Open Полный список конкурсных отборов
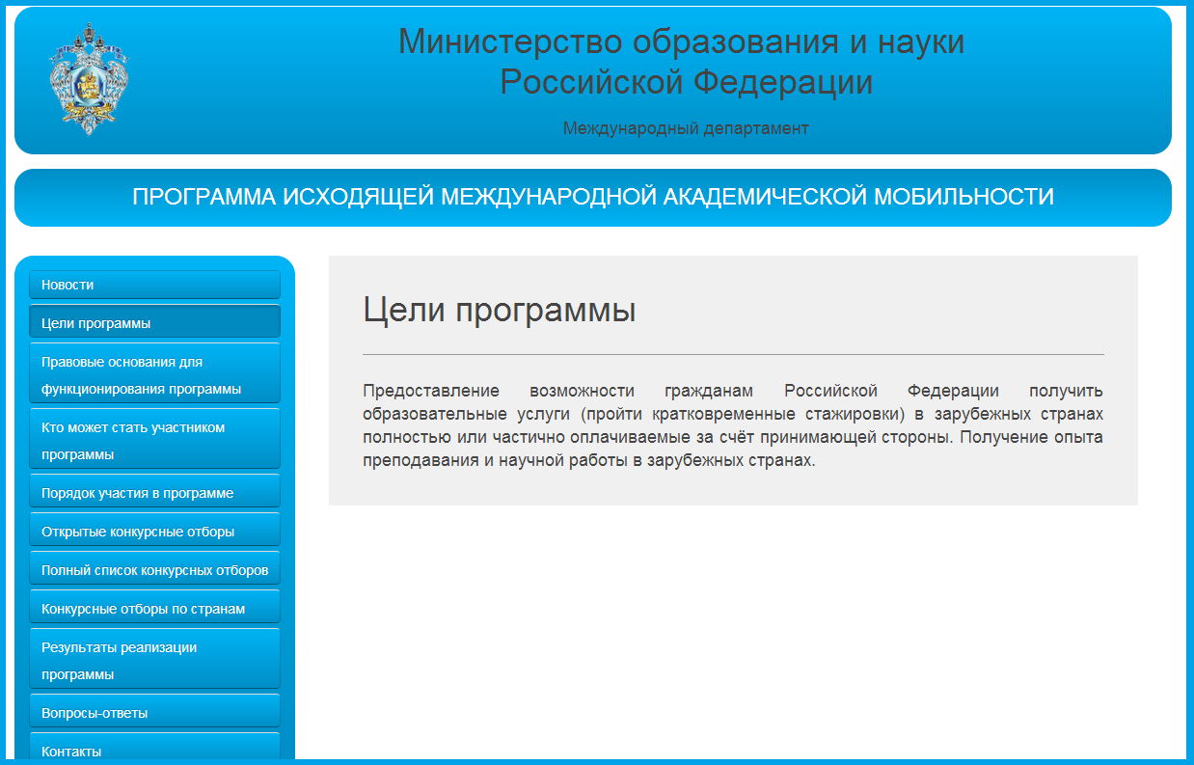 (154, 569)
